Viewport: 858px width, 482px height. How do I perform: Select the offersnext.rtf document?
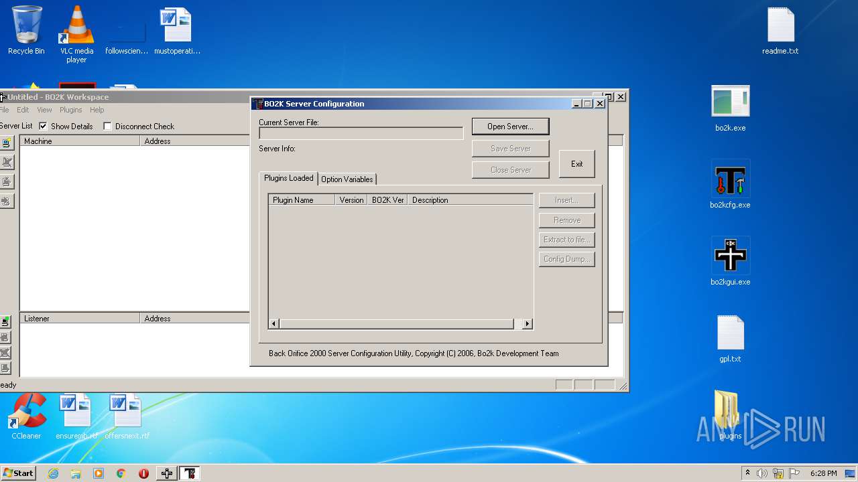(x=127, y=416)
